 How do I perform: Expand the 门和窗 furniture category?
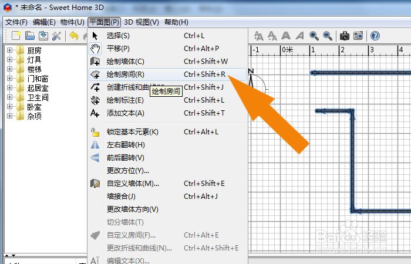tap(9, 78)
